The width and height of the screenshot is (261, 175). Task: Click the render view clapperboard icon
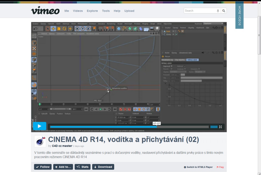(100, 29)
